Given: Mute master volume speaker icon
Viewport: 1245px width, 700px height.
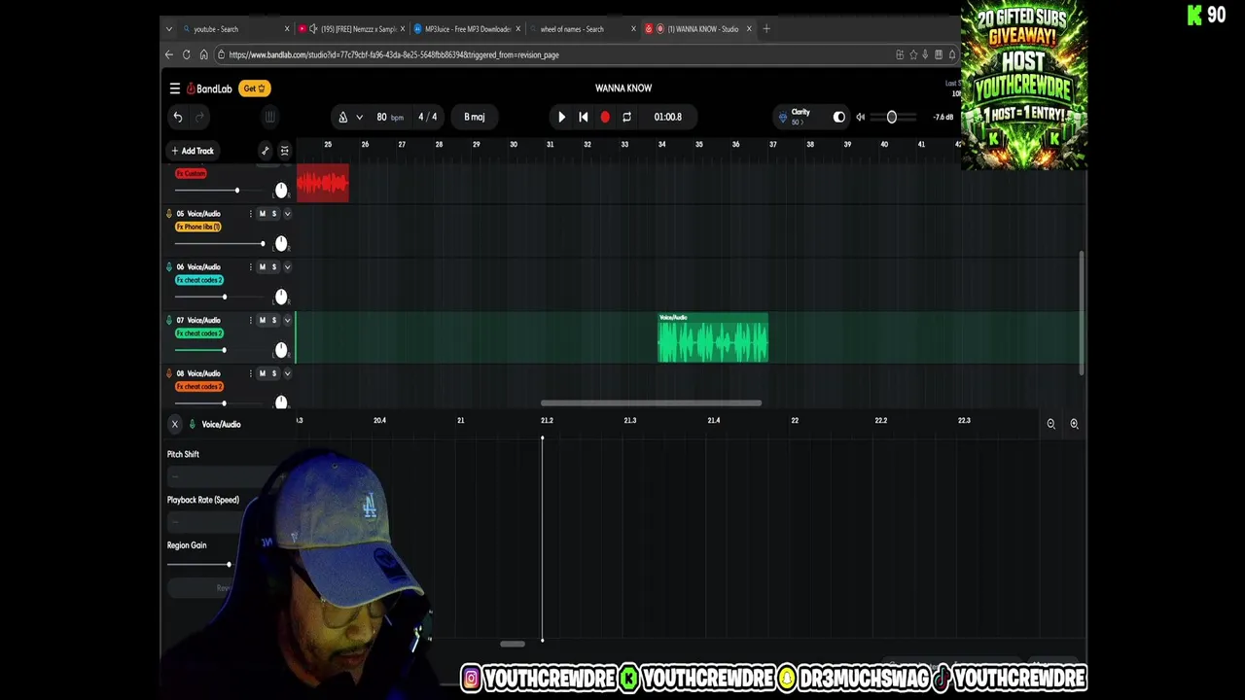Looking at the screenshot, I should (x=861, y=117).
